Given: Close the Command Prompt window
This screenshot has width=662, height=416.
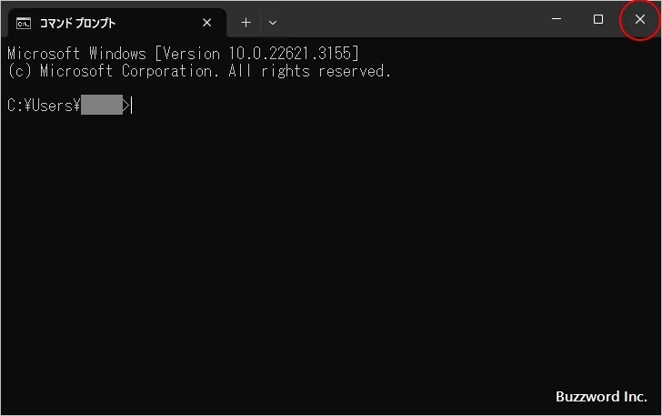Looking at the screenshot, I should [x=639, y=19].
